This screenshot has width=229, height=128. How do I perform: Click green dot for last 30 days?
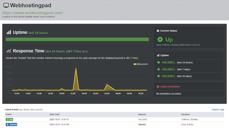point(158,76)
